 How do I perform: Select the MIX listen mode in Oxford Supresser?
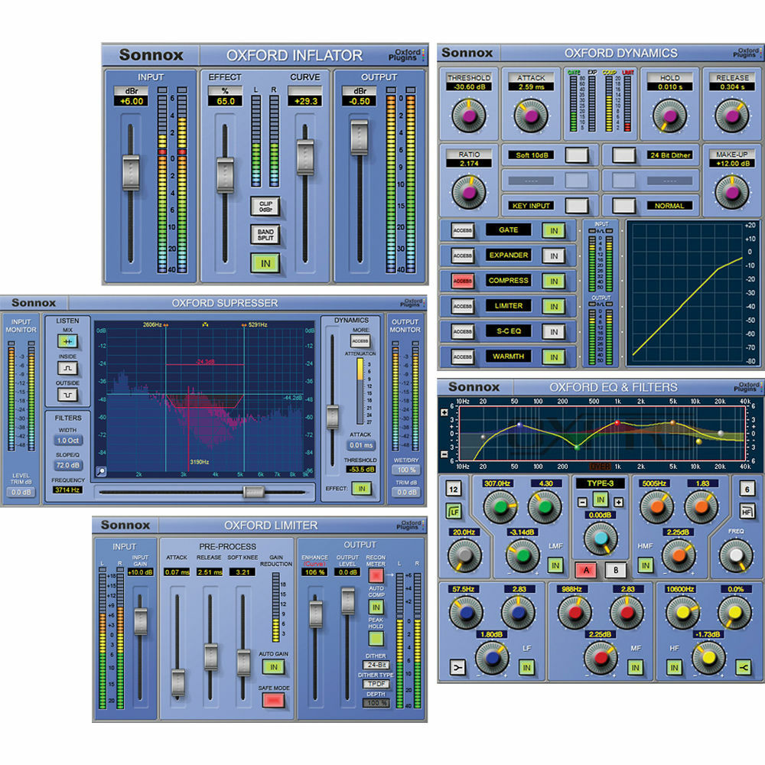click(67, 340)
